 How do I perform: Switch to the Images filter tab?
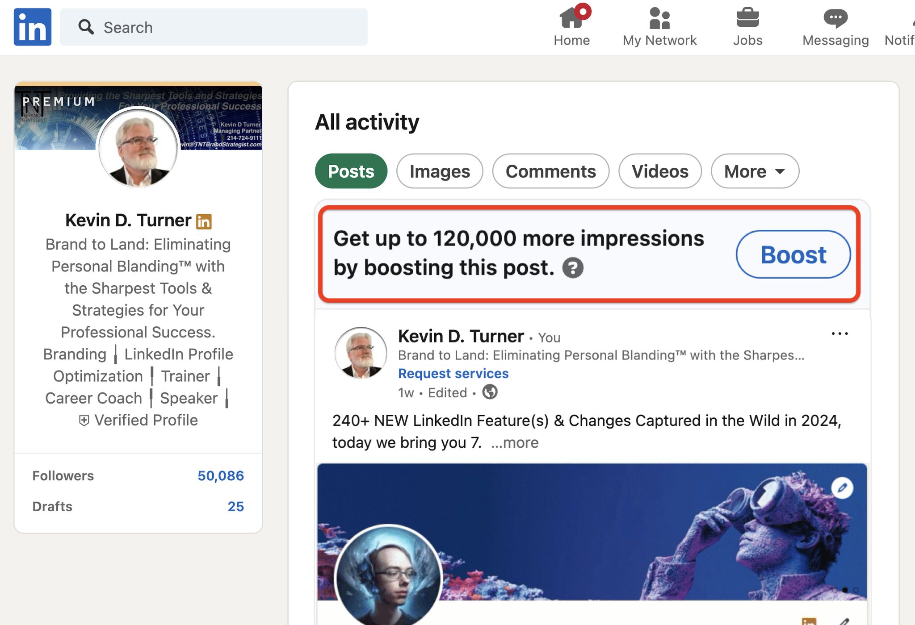(x=440, y=171)
